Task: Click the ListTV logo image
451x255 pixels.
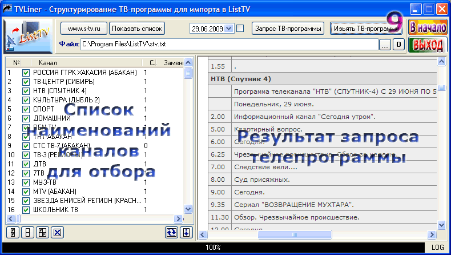Action: tap(28, 36)
